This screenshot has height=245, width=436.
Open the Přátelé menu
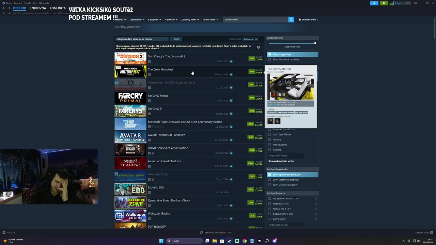tap(28, 3)
